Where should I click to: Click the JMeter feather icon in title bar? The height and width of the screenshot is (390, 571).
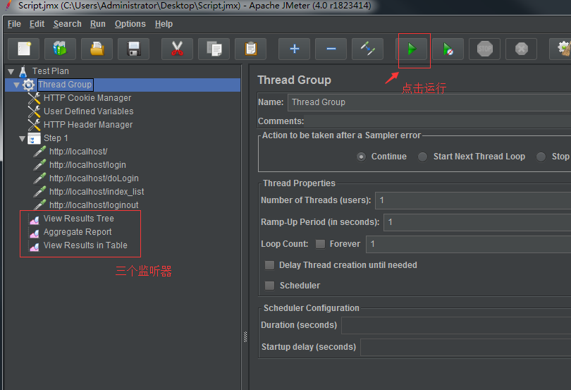8,5
